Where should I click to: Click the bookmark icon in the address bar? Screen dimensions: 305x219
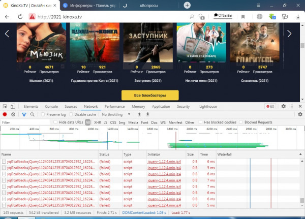[243, 17]
